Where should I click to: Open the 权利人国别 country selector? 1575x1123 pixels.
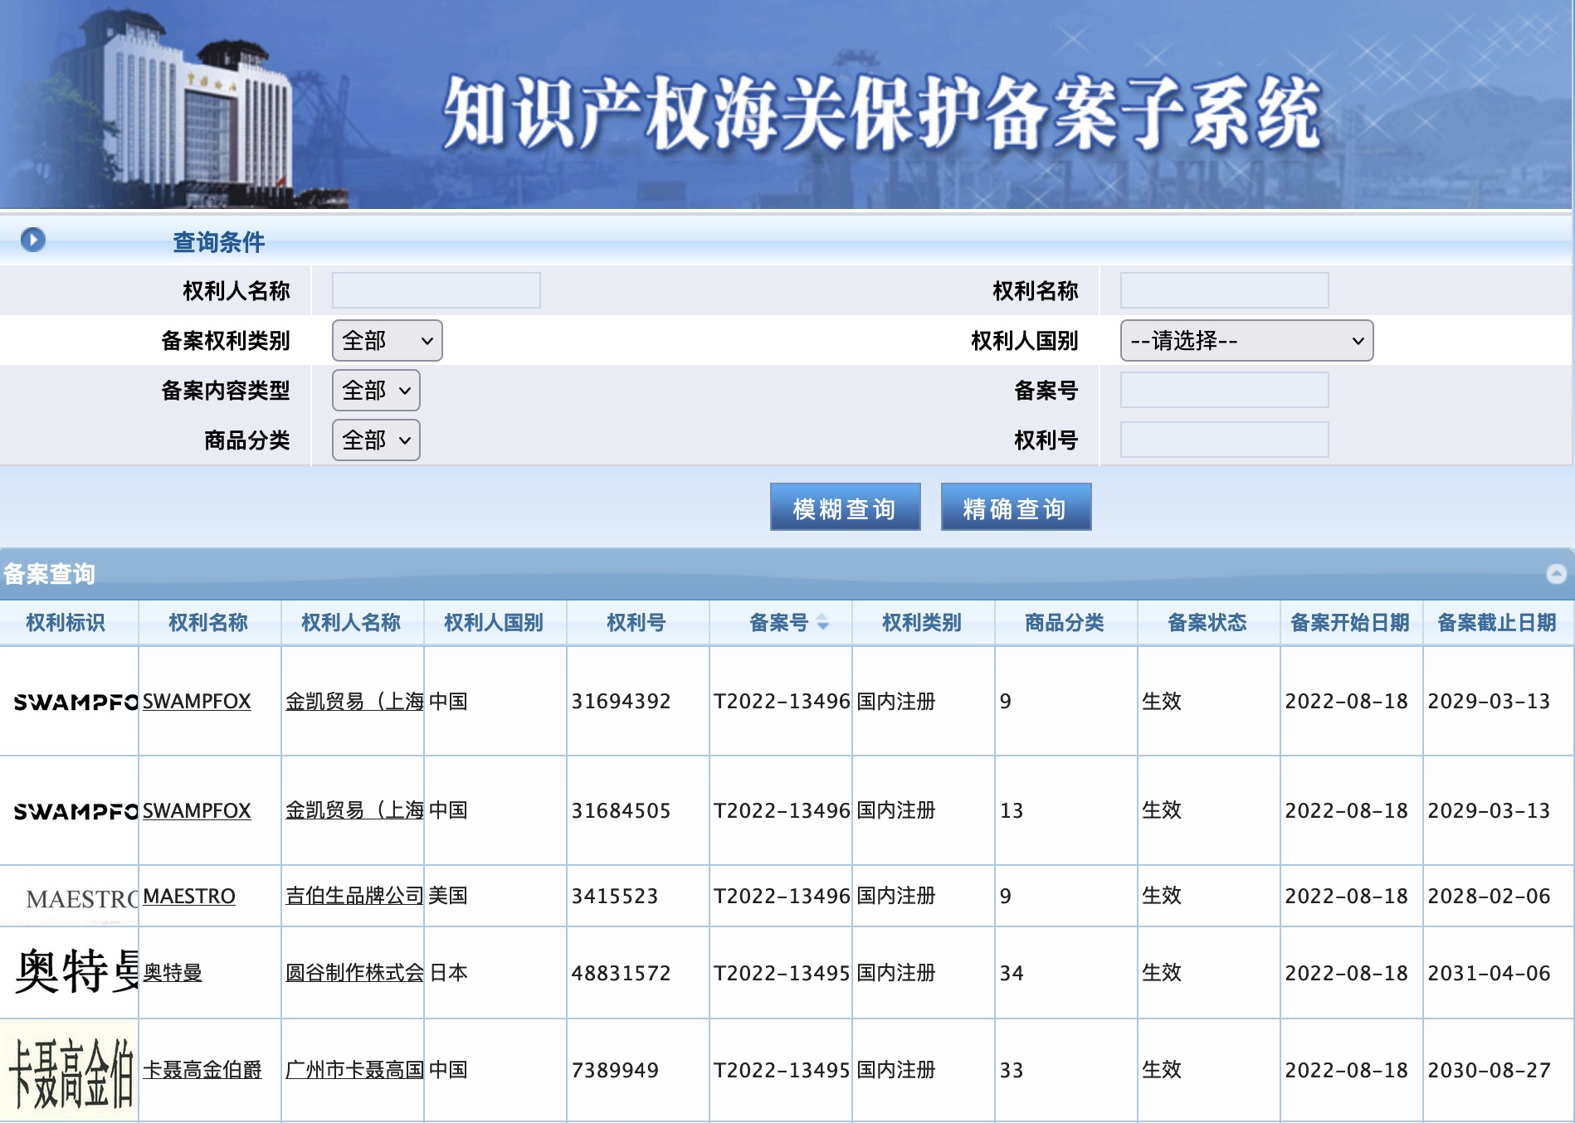(x=1246, y=341)
